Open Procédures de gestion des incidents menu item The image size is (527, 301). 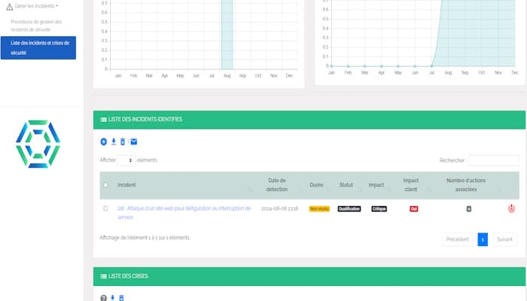pos(36,26)
